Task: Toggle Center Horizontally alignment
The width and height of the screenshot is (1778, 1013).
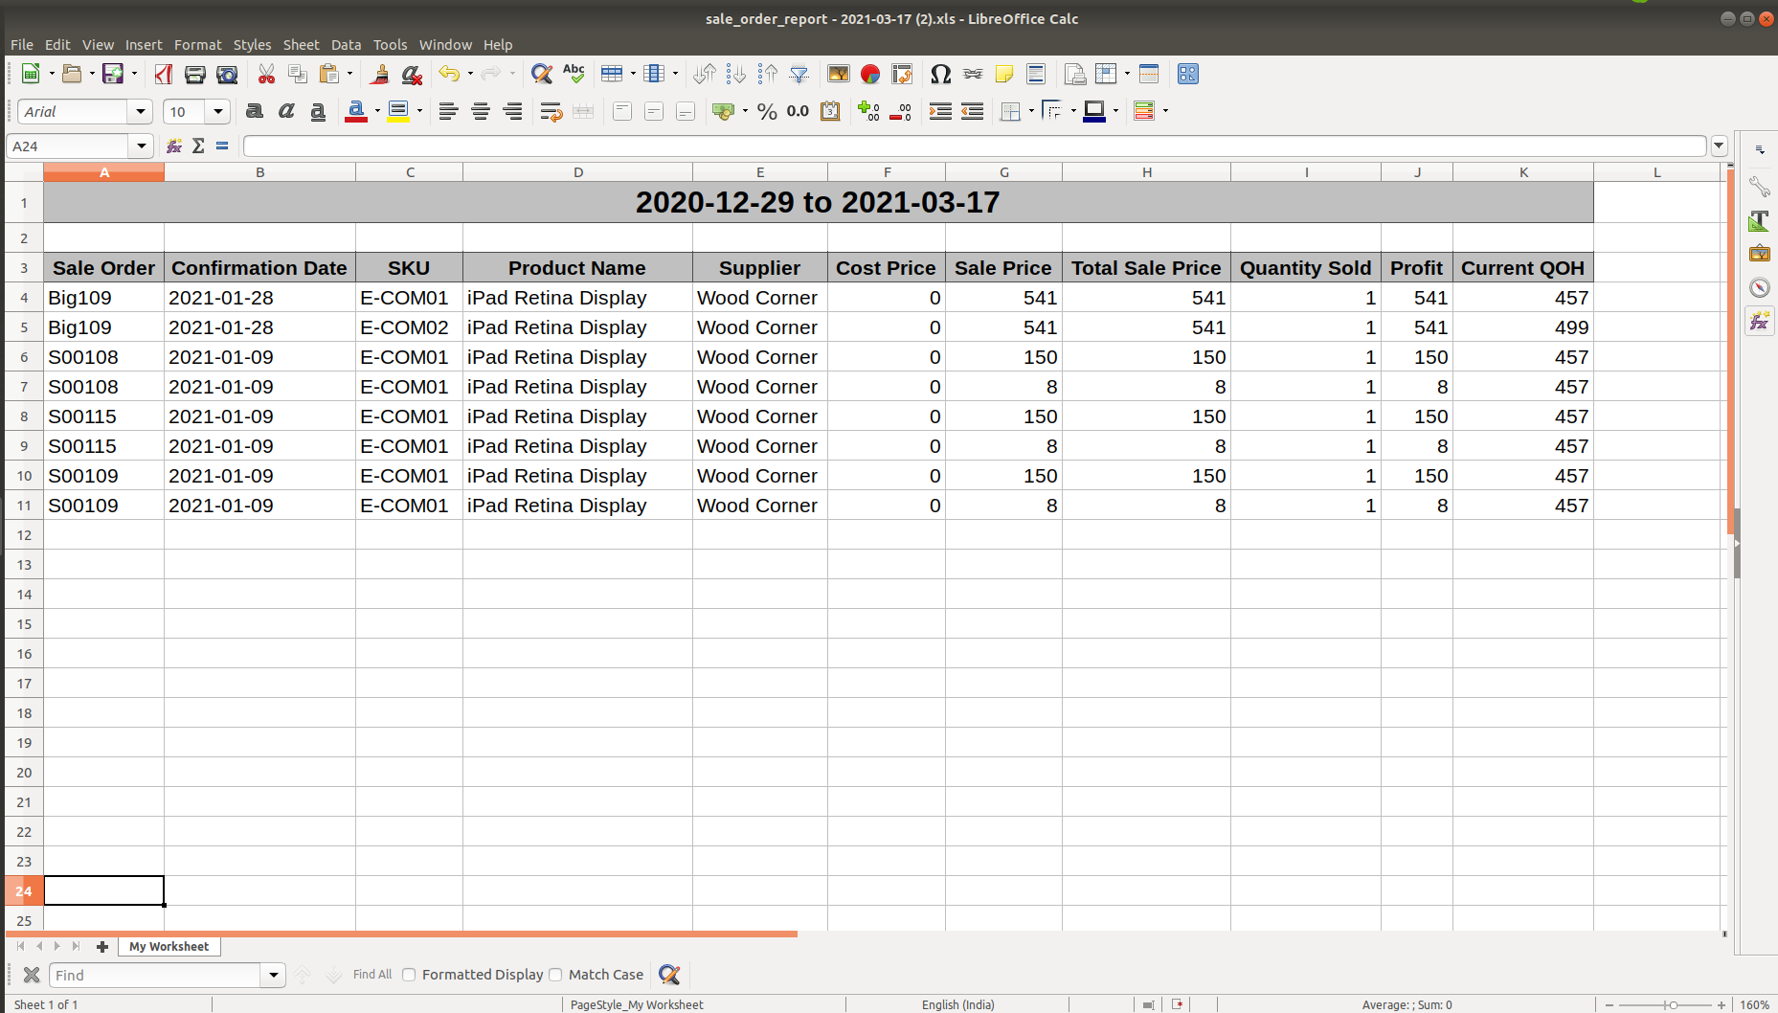Action: (x=481, y=111)
